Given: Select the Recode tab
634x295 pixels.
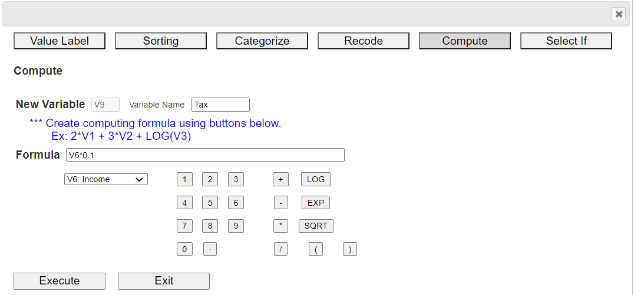Looking at the screenshot, I should coord(364,41).
